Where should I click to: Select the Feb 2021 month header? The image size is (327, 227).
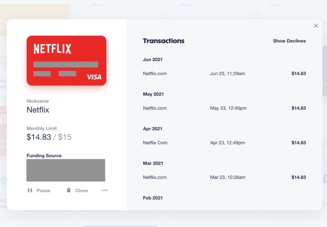(153, 198)
